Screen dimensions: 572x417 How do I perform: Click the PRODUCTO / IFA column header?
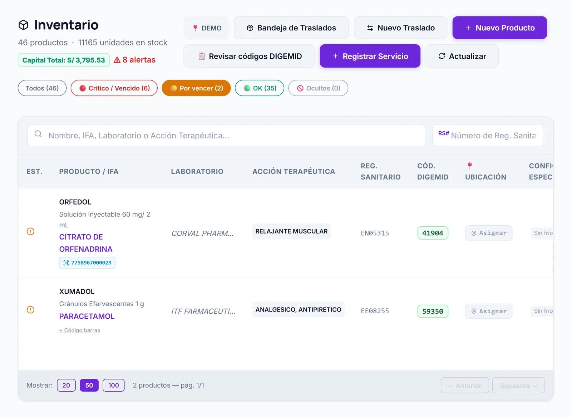click(x=89, y=172)
